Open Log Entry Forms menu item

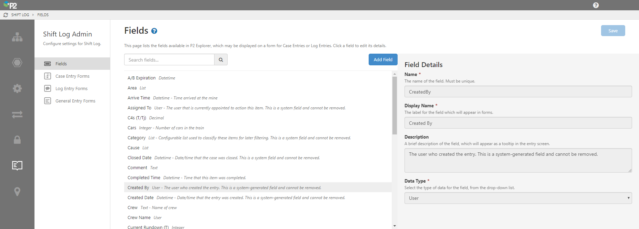pyautogui.click(x=71, y=89)
